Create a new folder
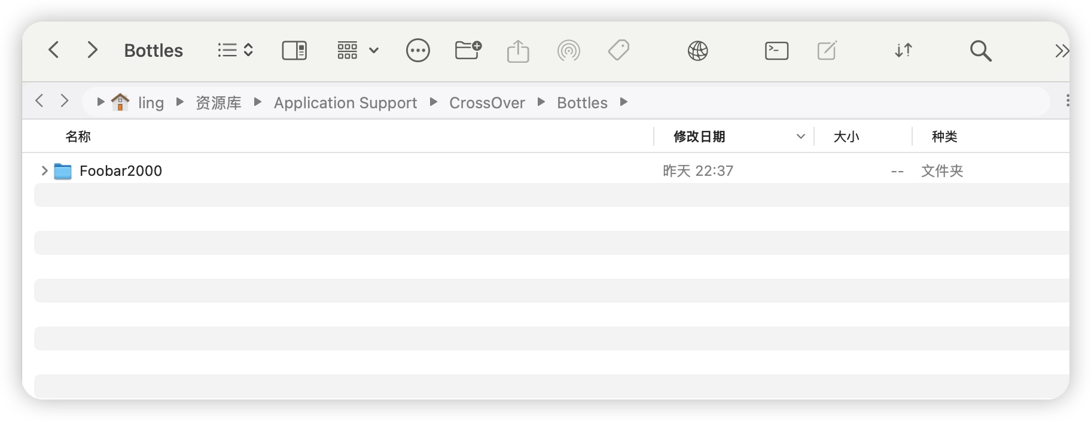The height and width of the screenshot is (421, 1091). (468, 50)
